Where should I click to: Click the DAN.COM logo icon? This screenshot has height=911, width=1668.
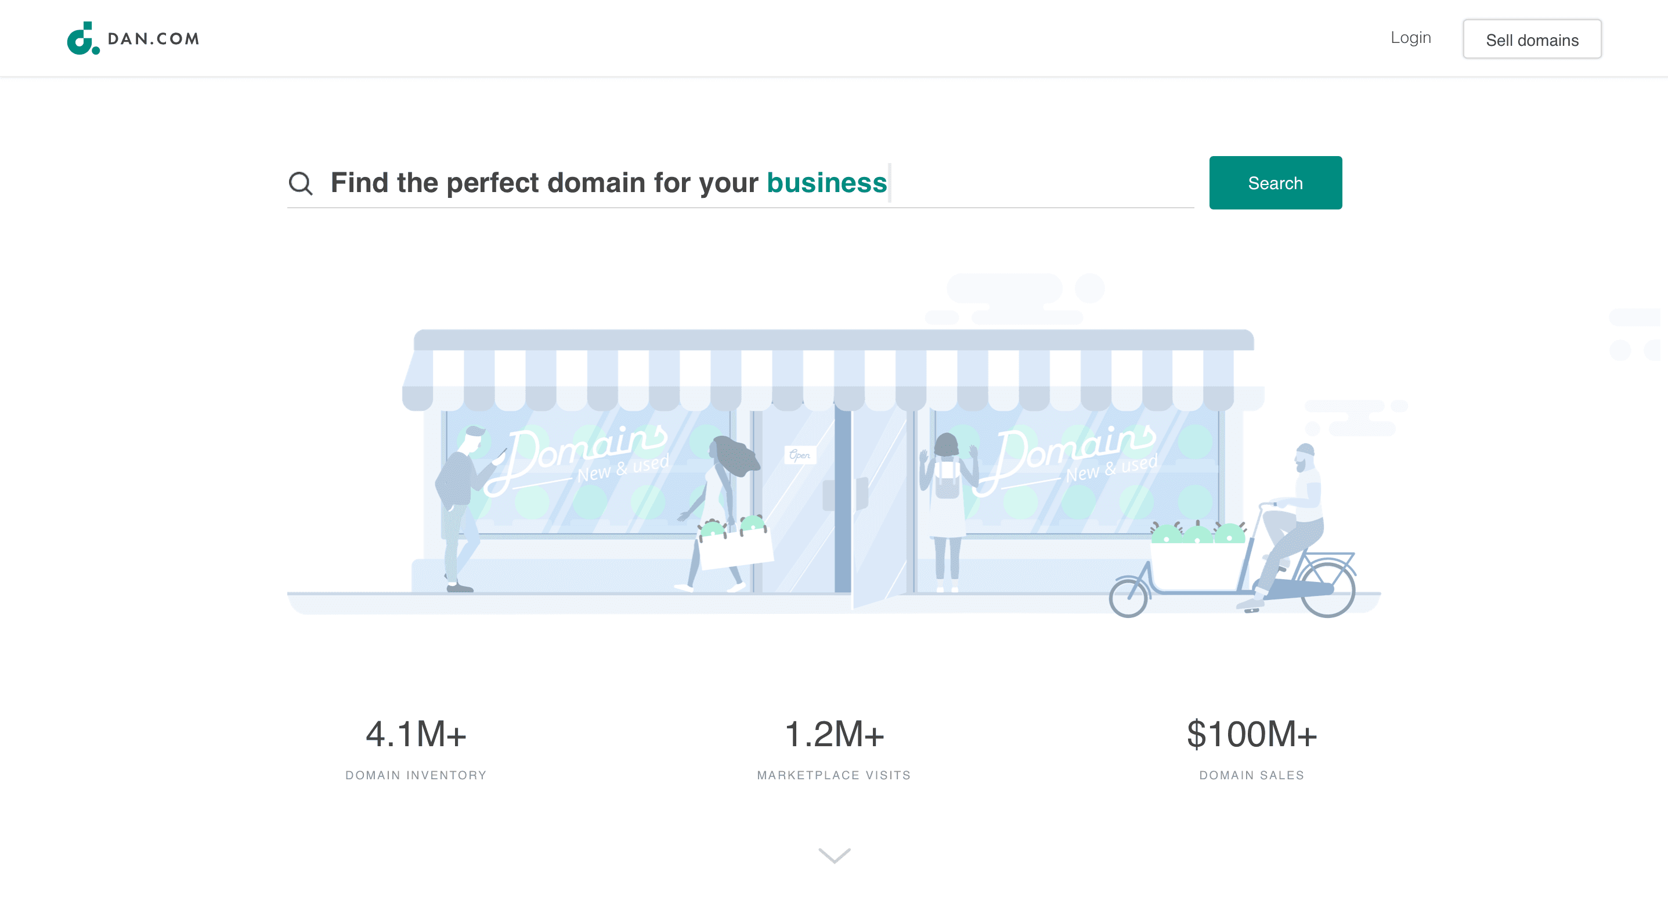click(83, 38)
